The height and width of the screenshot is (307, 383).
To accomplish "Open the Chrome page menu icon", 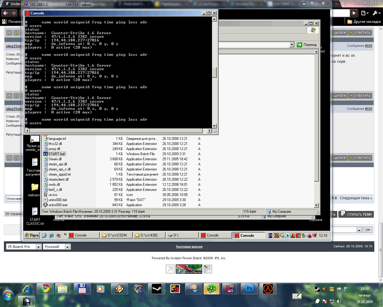I will pyautogui.click(x=365, y=13).
